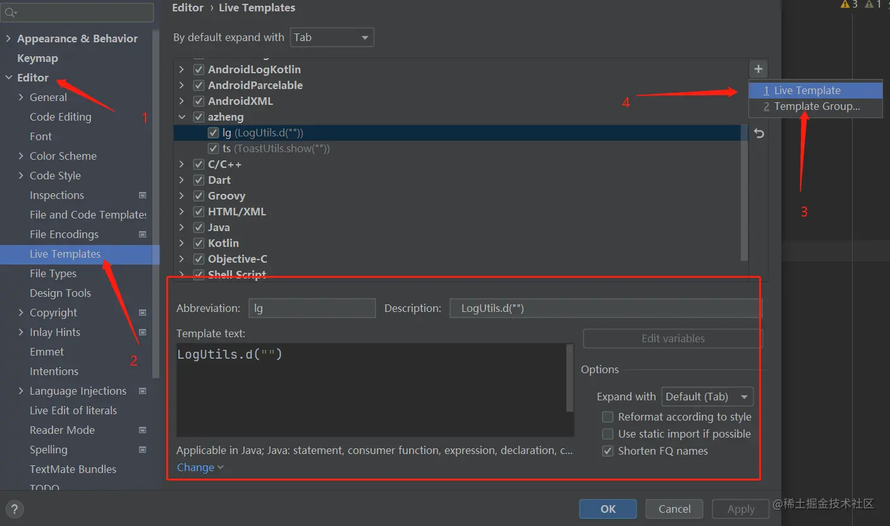The height and width of the screenshot is (526, 890).
Task: Open the TextMate Bundles settings page
Action: (x=73, y=469)
